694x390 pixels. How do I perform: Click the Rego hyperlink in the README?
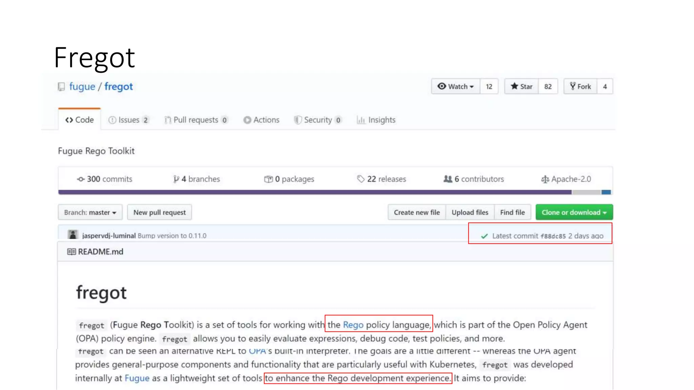point(353,325)
